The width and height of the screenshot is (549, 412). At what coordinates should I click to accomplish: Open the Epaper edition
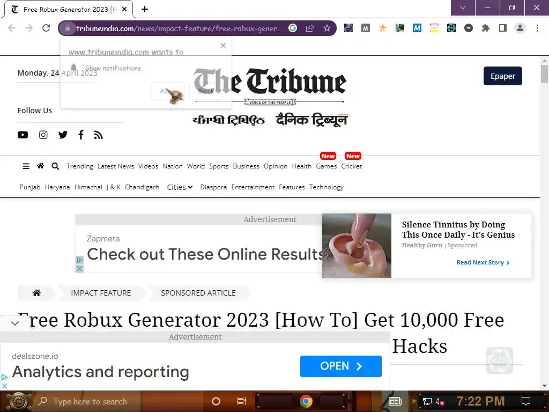(503, 76)
